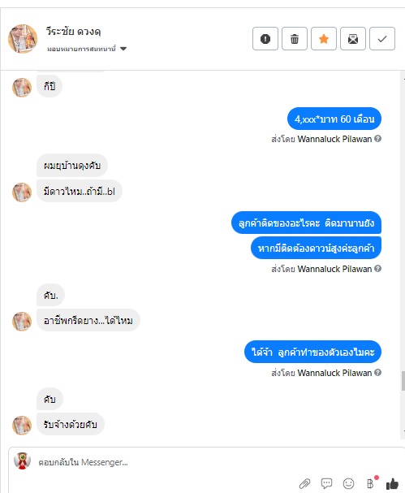Expand the assign conversation dropdown arrow
The width and height of the screenshot is (405, 493).
pyautogui.click(x=123, y=49)
